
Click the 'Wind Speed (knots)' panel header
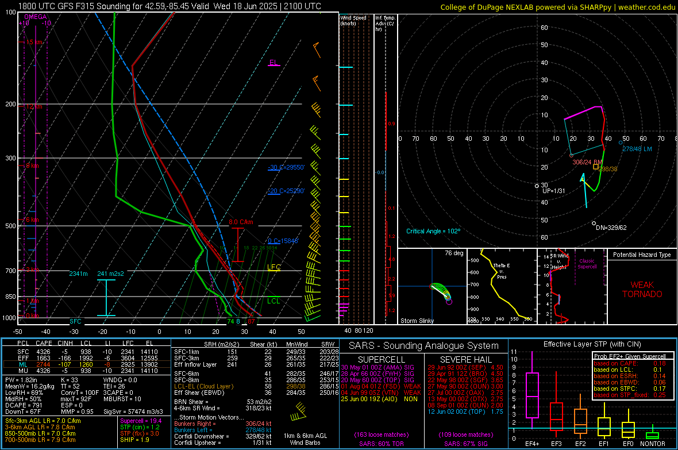pos(353,20)
